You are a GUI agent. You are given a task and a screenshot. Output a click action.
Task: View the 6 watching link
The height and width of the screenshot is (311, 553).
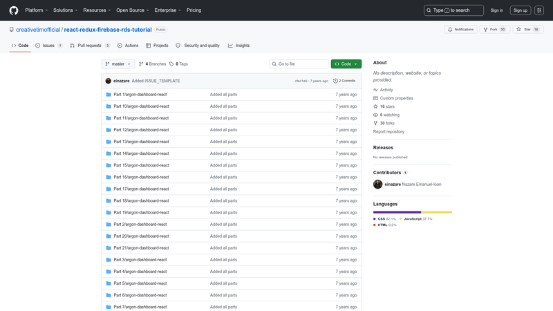pos(386,115)
